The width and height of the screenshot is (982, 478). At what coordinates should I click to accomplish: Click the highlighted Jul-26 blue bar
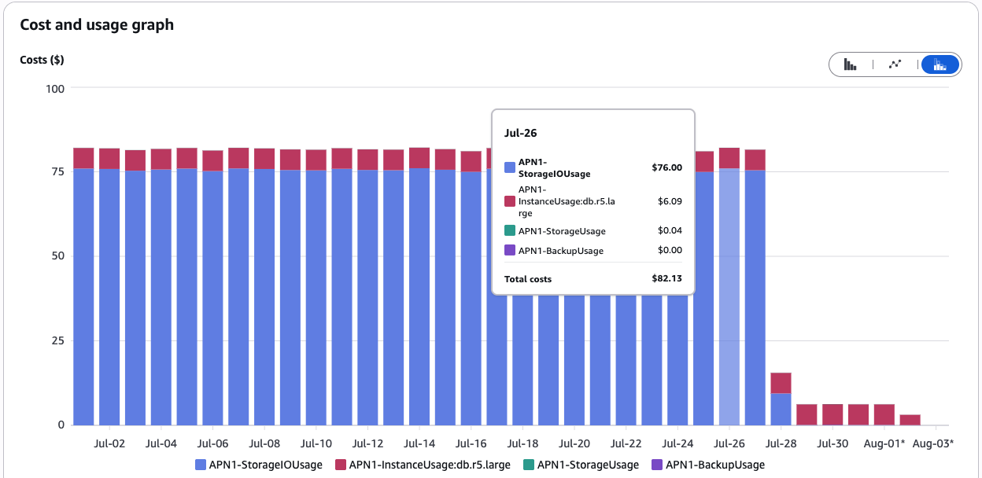click(729, 296)
